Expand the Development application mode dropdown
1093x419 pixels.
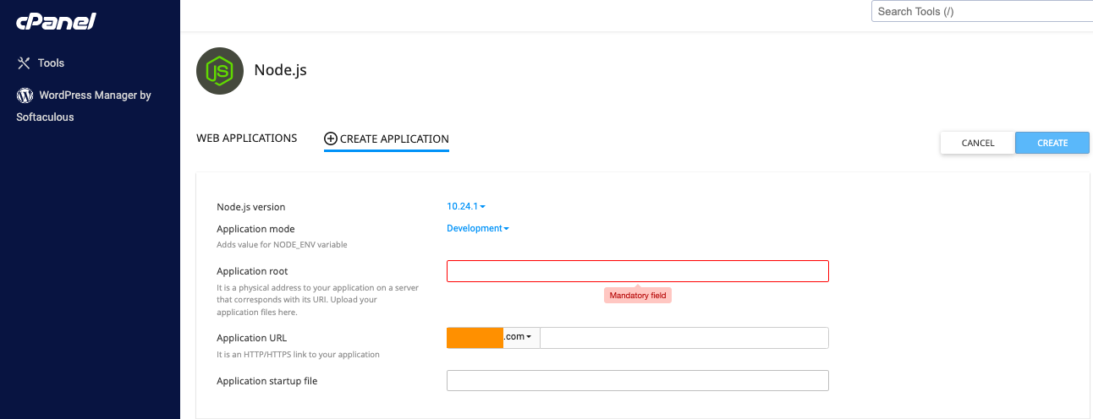[478, 228]
